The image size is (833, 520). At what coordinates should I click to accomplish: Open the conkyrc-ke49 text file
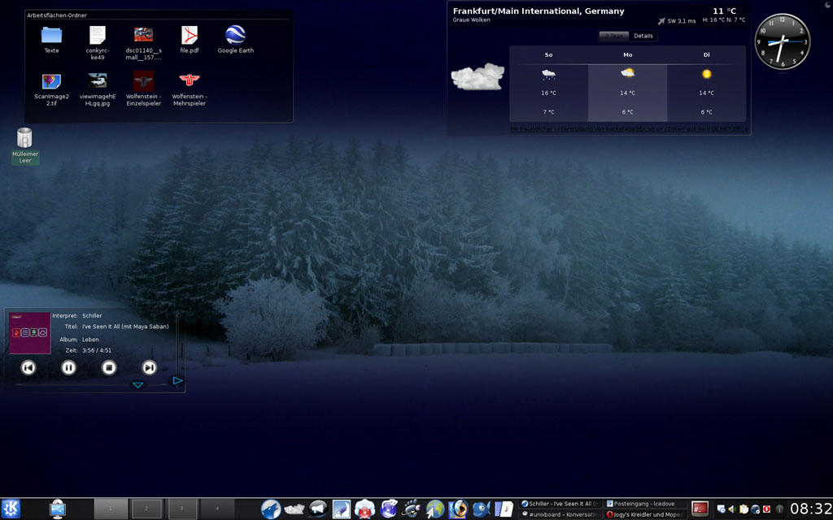pyautogui.click(x=97, y=35)
